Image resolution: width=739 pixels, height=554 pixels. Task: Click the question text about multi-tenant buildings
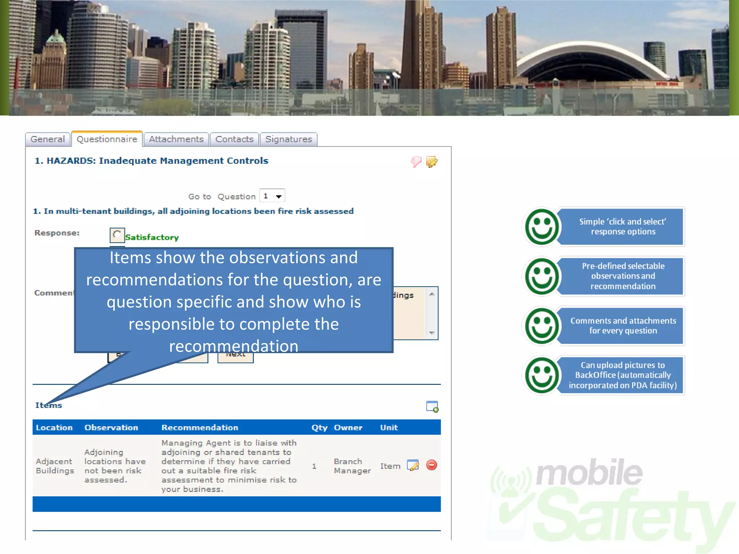point(193,211)
